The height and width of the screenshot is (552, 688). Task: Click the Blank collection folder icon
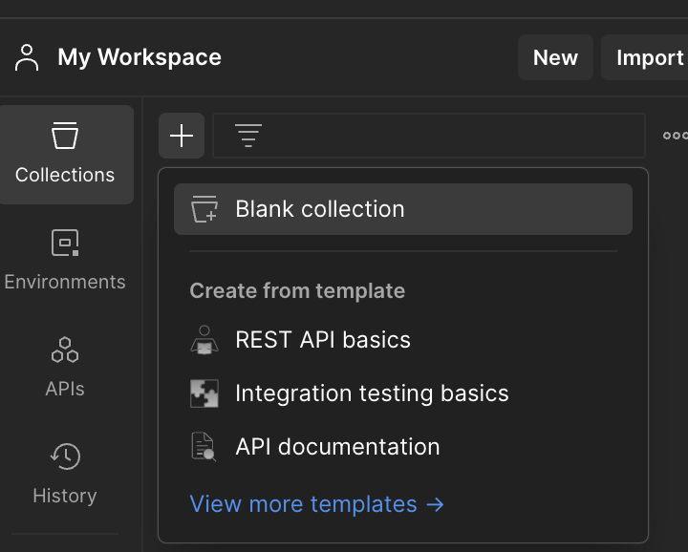[x=204, y=209]
